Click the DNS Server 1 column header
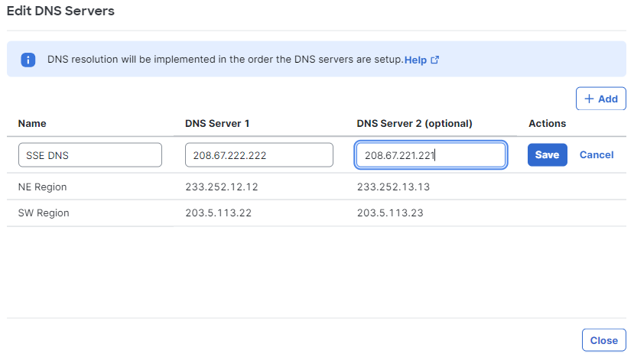 pos(217,123)
